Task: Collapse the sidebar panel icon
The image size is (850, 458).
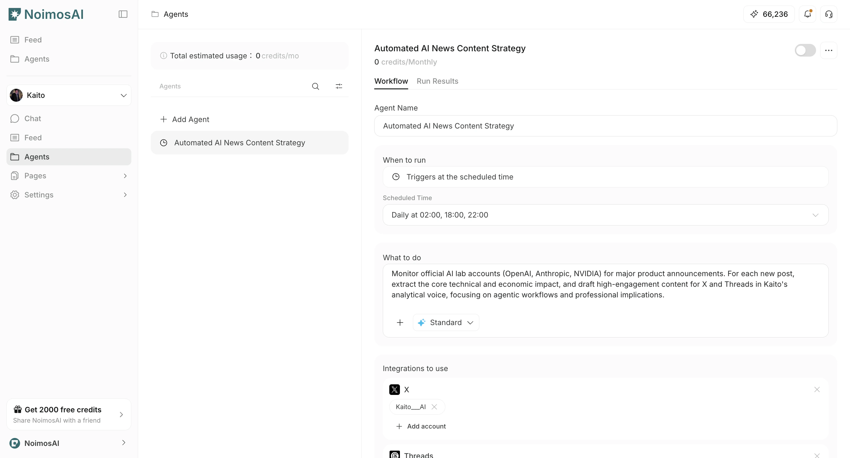Action: click(123, 14)
